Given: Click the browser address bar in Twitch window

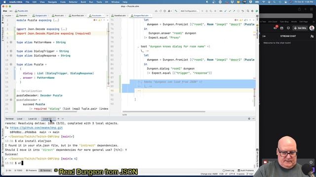Looking at the screenshot, I should (x=286, y=16).
